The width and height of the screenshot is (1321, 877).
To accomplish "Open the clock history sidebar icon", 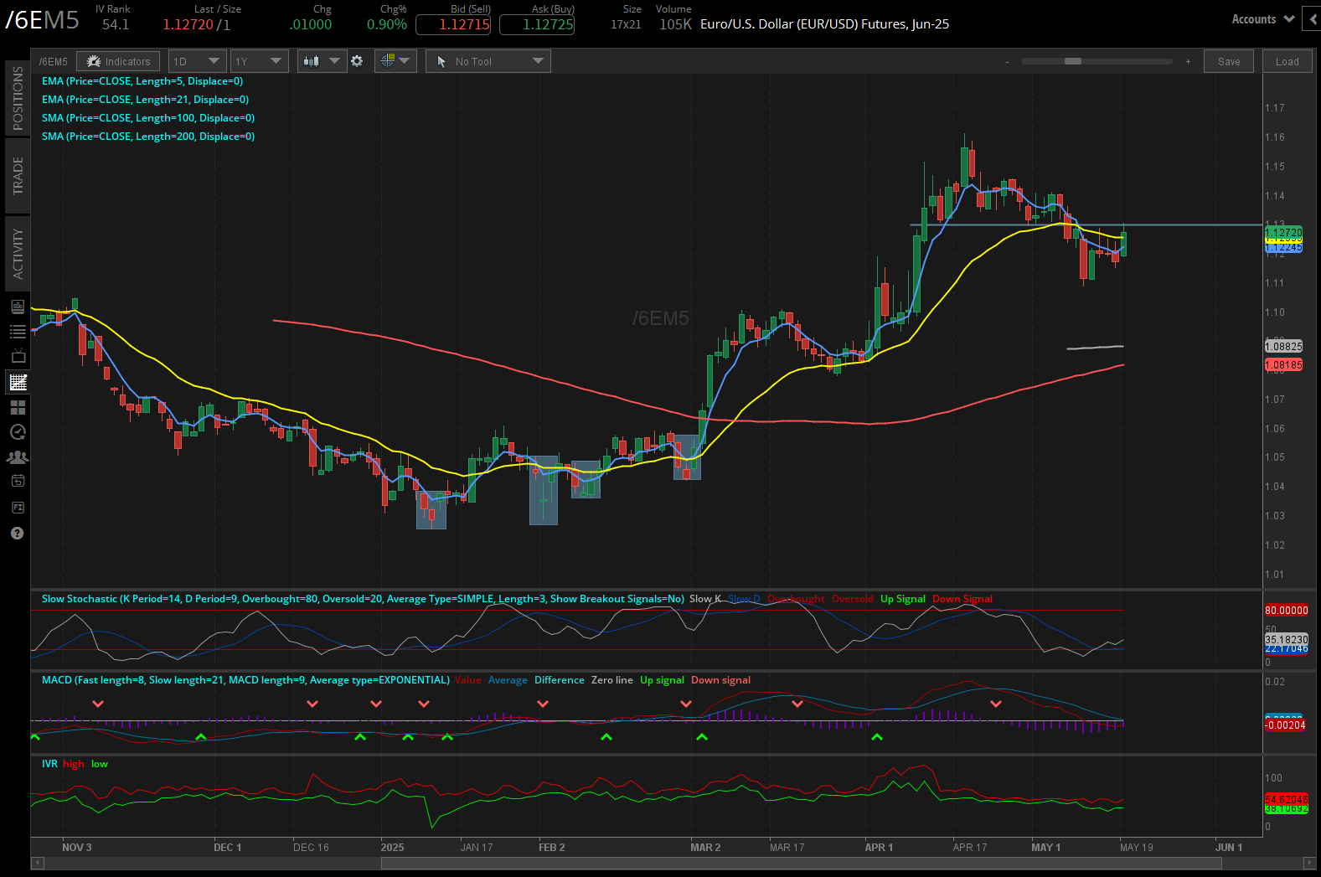I will pyautogui.click(x=18, y=432).
